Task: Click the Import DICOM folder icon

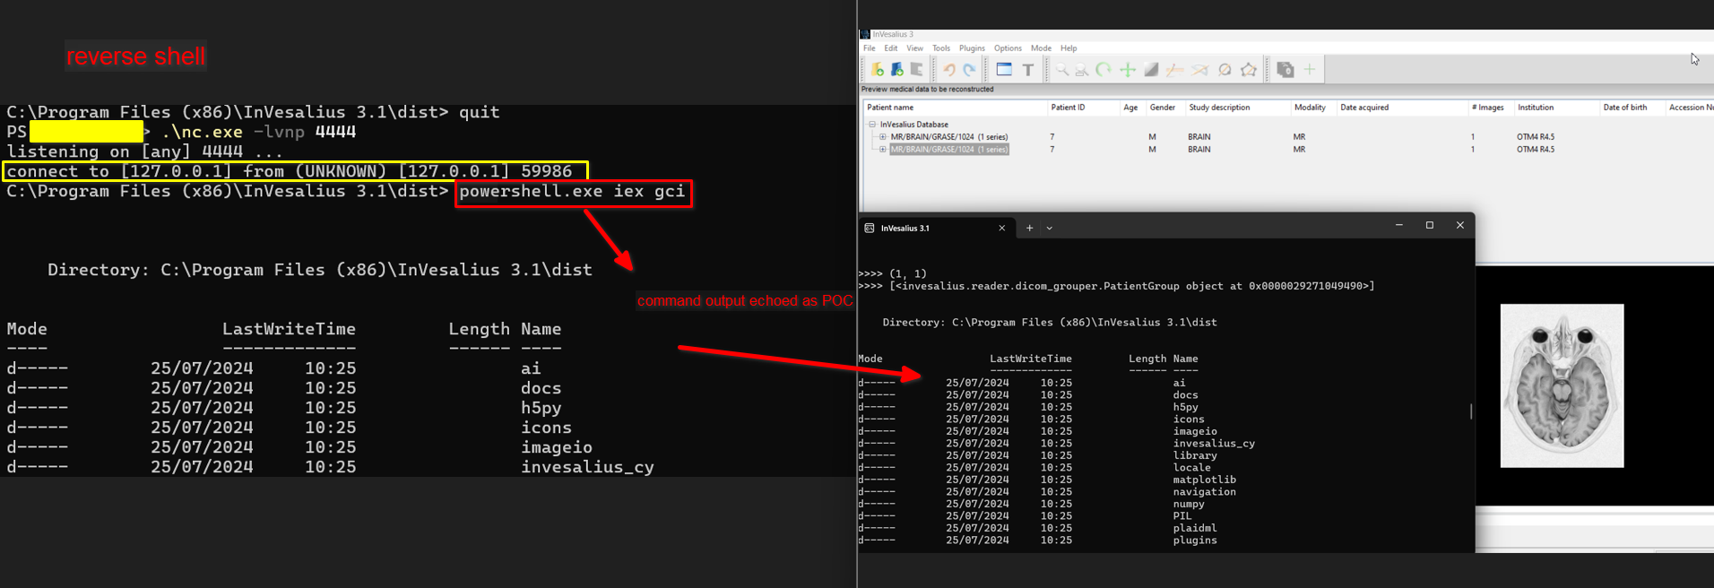Action: click(878, 70)
